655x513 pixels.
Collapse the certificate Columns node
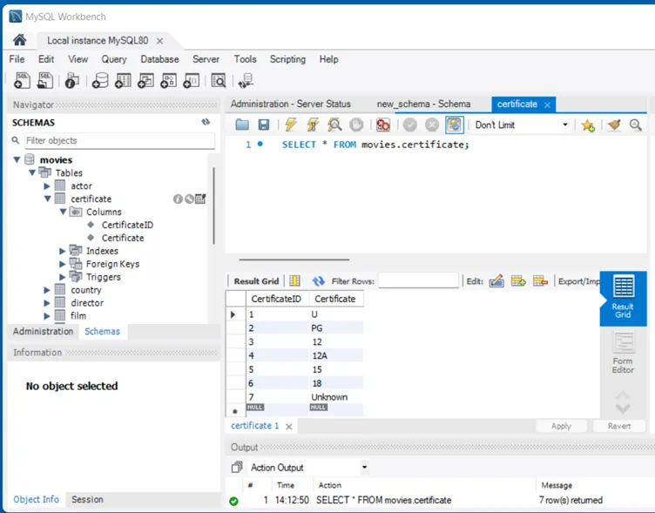pos(63,212)
